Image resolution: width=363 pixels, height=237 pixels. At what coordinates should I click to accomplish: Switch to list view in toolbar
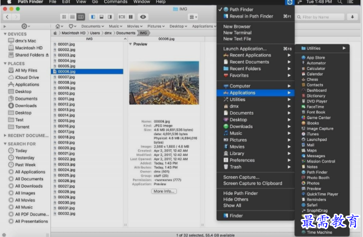[72, 17]
